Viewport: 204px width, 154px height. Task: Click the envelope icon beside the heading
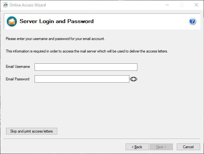tap(12, 21)
